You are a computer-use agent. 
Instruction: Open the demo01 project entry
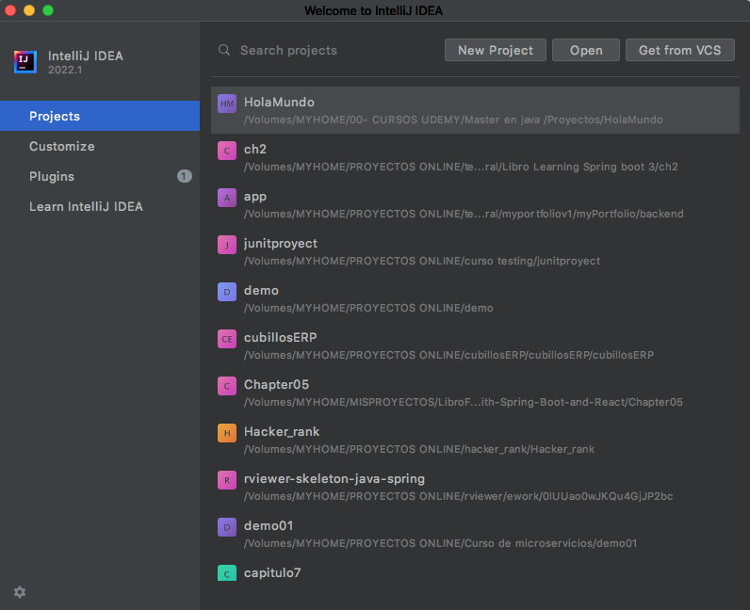coord(475,534)
